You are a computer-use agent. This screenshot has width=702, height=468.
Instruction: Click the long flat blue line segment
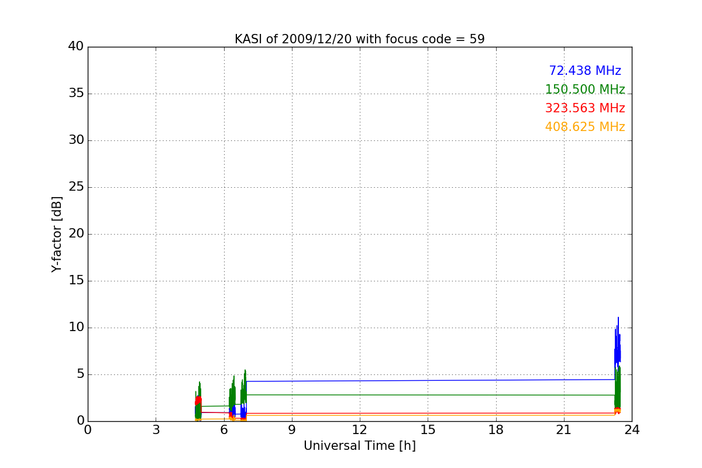click(431, 380)
